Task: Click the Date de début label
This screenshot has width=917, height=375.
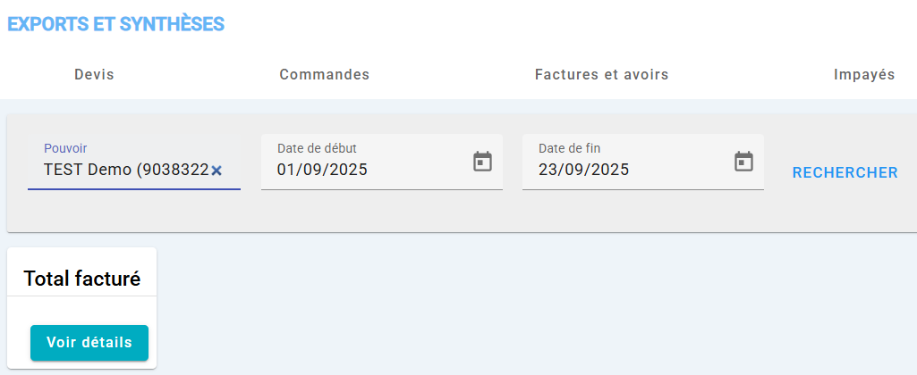Action: click(x=317, y=148)
